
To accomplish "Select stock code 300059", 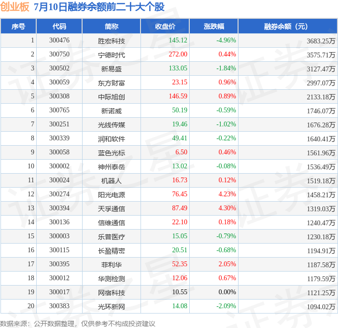I will point(59,82).
